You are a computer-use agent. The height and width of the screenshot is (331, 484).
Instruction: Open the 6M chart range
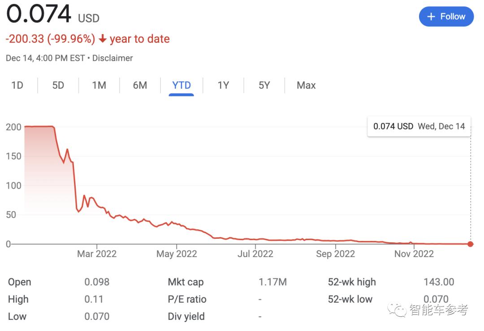coord(140,85)
